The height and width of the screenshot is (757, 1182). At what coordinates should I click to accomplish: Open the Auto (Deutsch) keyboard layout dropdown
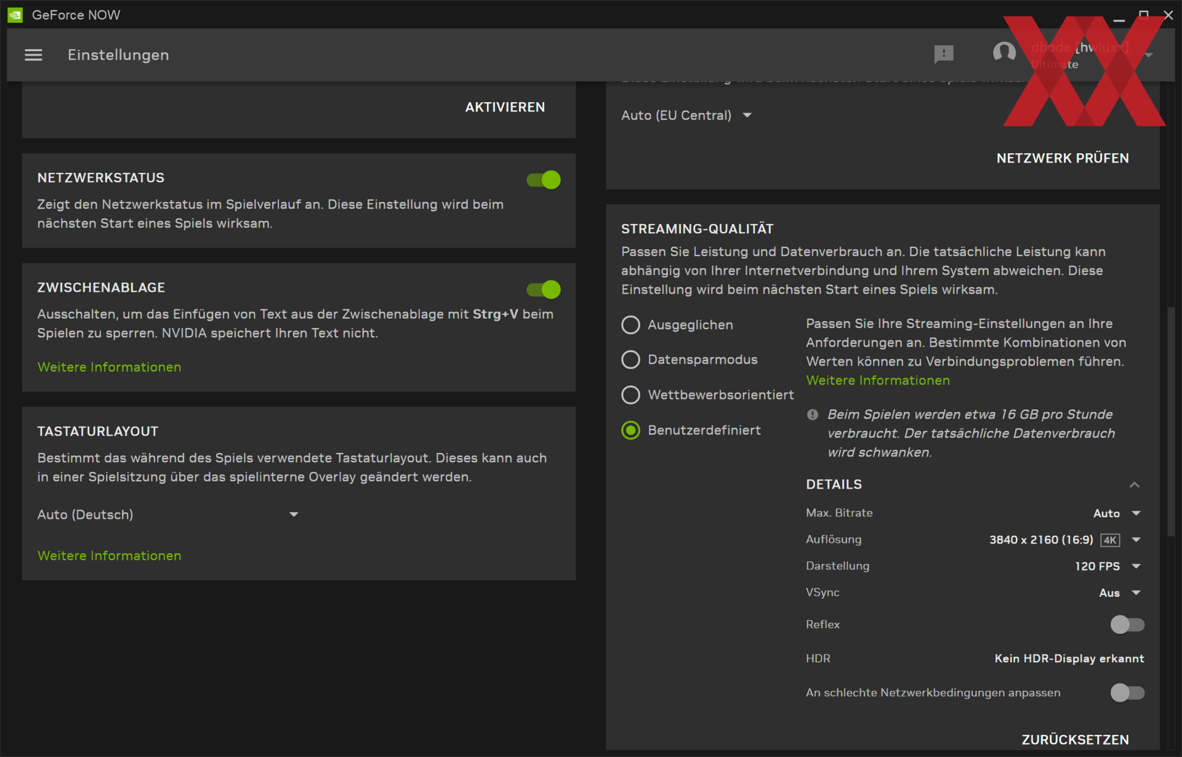pyautogui.click(x=168, y=515)
